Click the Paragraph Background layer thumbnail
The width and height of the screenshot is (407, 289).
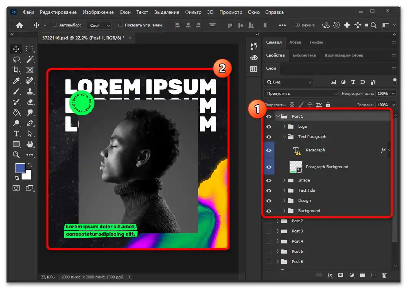[295, 167]
